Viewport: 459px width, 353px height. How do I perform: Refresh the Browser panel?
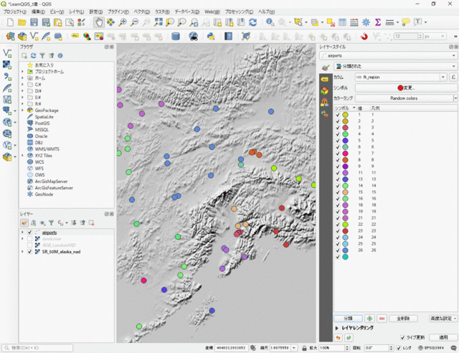[34, 56]
